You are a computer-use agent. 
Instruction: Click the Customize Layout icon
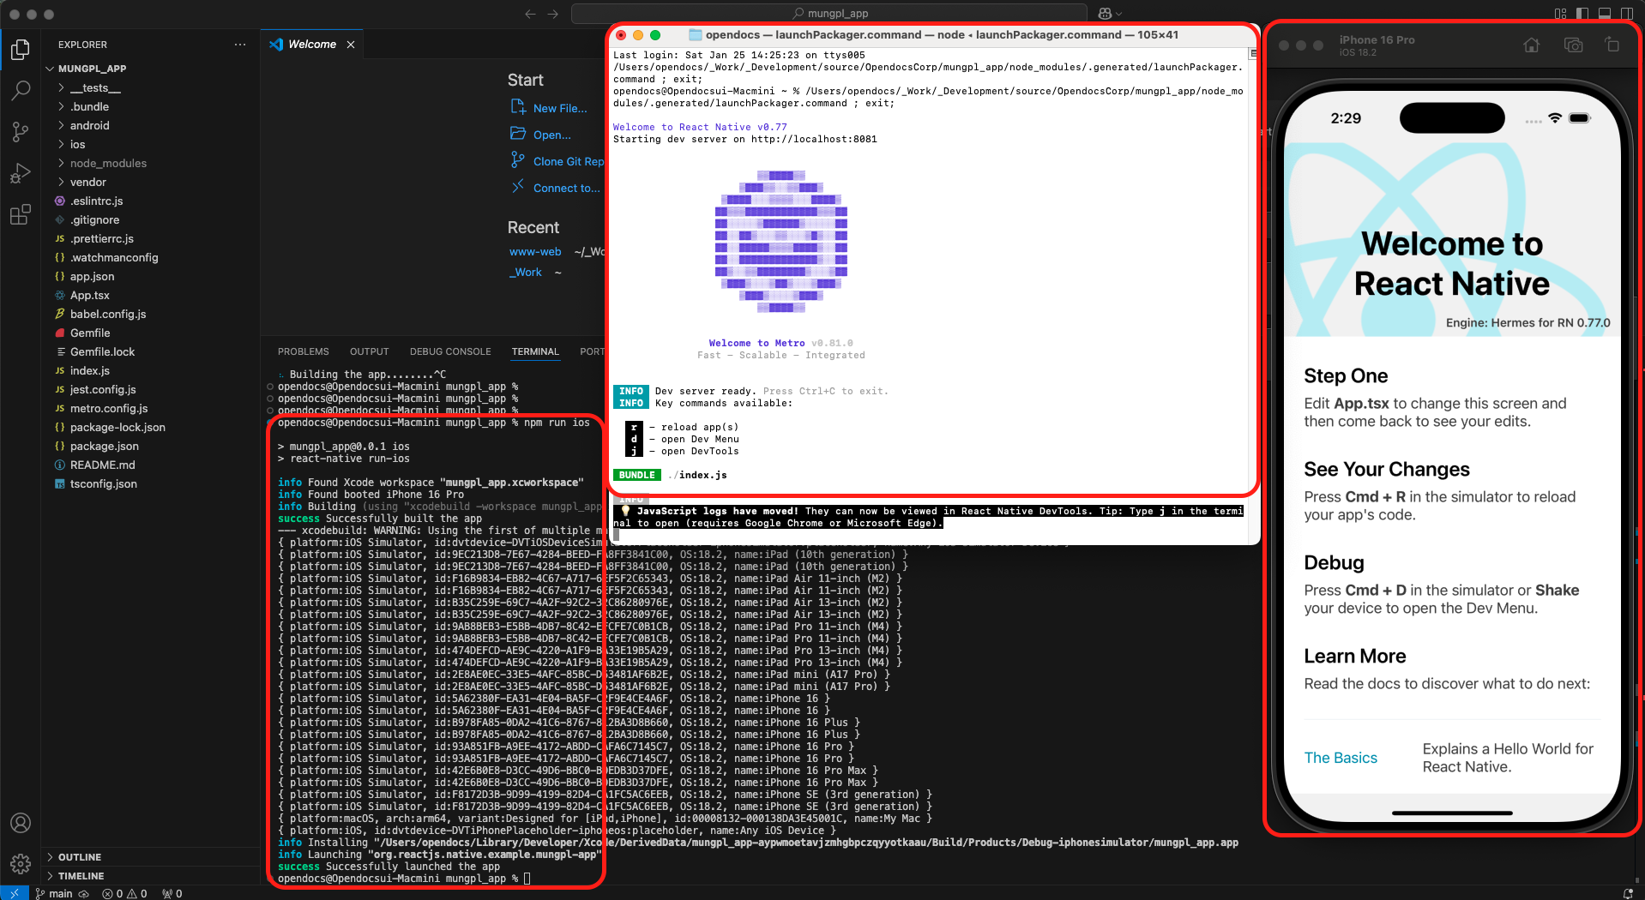(1560, 14)
